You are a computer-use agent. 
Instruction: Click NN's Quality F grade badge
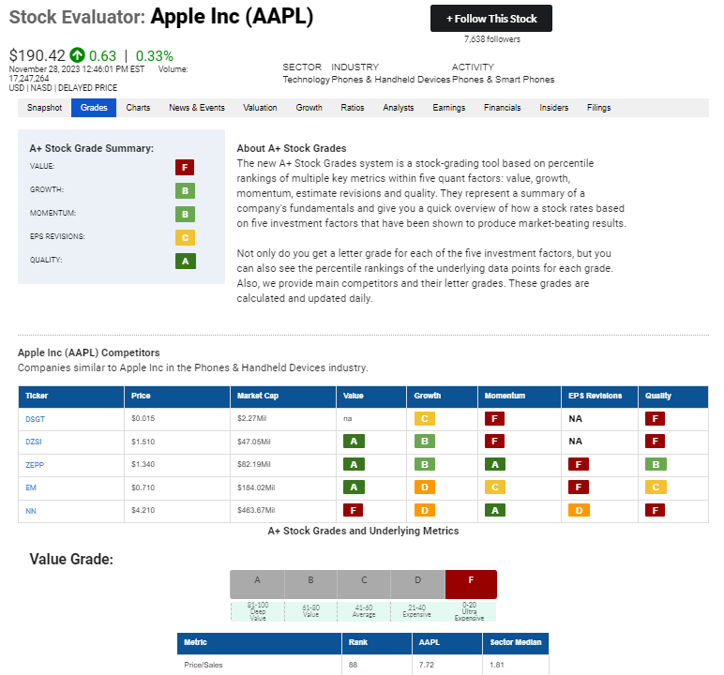(656, 510)
